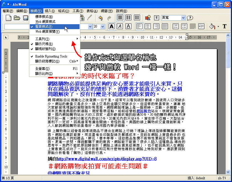Toggle the paragraph marks pilcrow button
Image resolution: width=232 pixels, height=182 pixels.
[x=157, y=18]
